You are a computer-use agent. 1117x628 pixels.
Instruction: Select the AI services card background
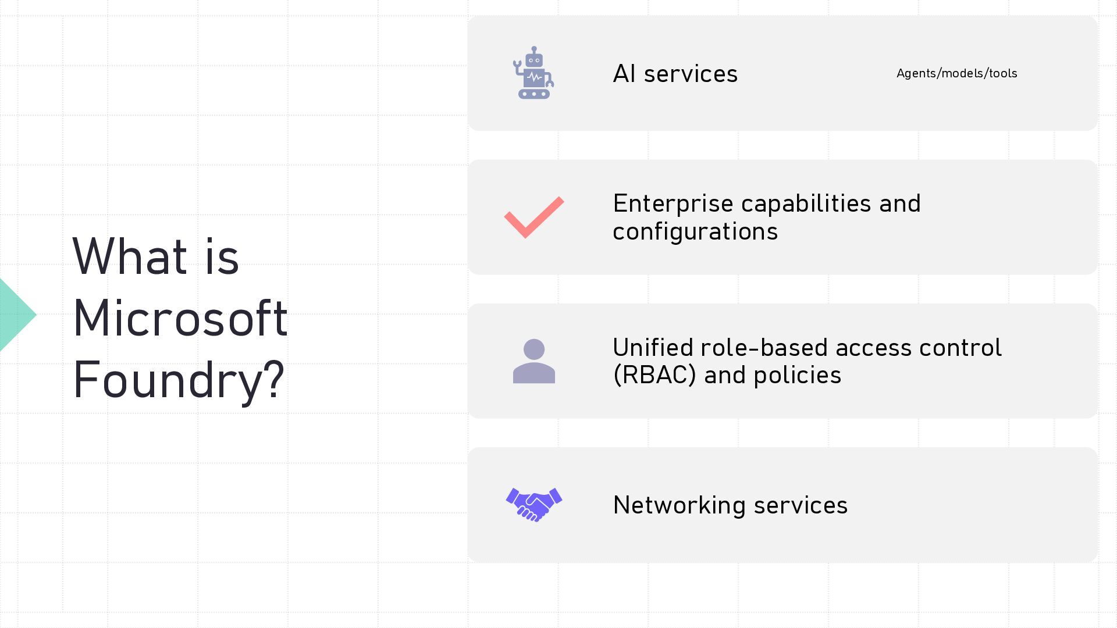pyautogui.click(x=782, y=73)
